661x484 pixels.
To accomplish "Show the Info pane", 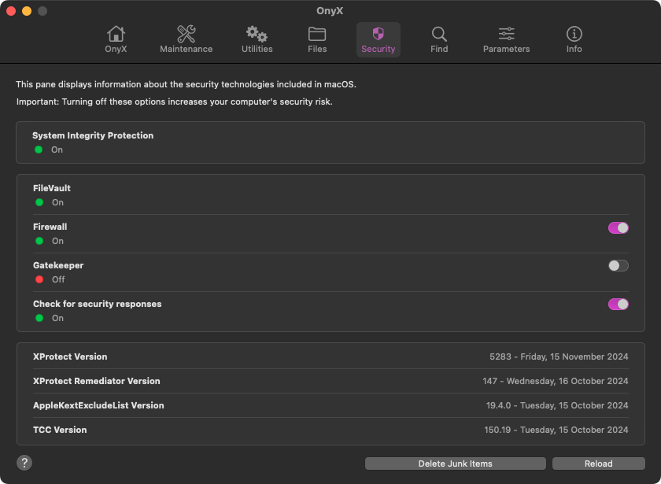I will coord(574,39).
